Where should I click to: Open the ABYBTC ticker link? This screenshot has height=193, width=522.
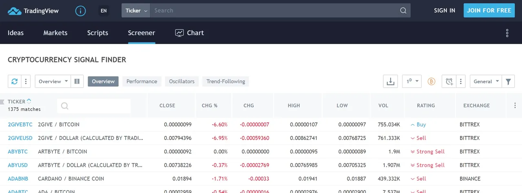[x=18, y=151]
